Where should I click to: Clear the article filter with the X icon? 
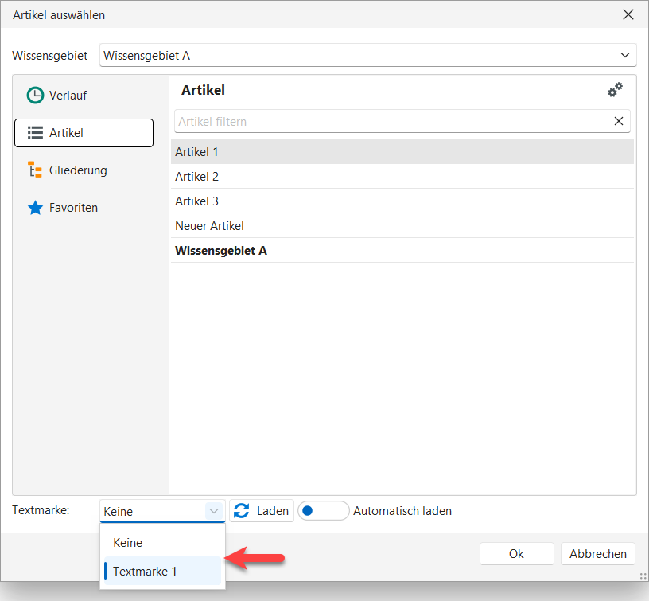click(x=618, y=122)
